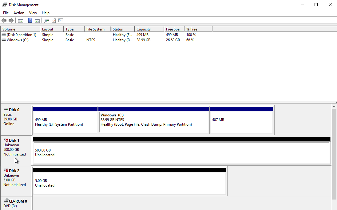
Task: Open Help via the blue question mark icon
Action: coord(30,20)
